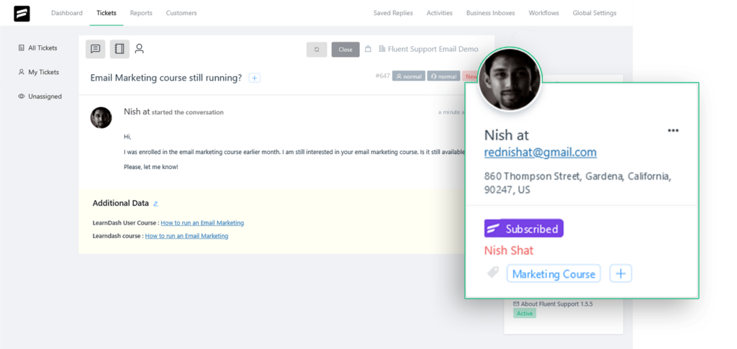
Task: Close the ticket with Close button
Action: [345, 50]
